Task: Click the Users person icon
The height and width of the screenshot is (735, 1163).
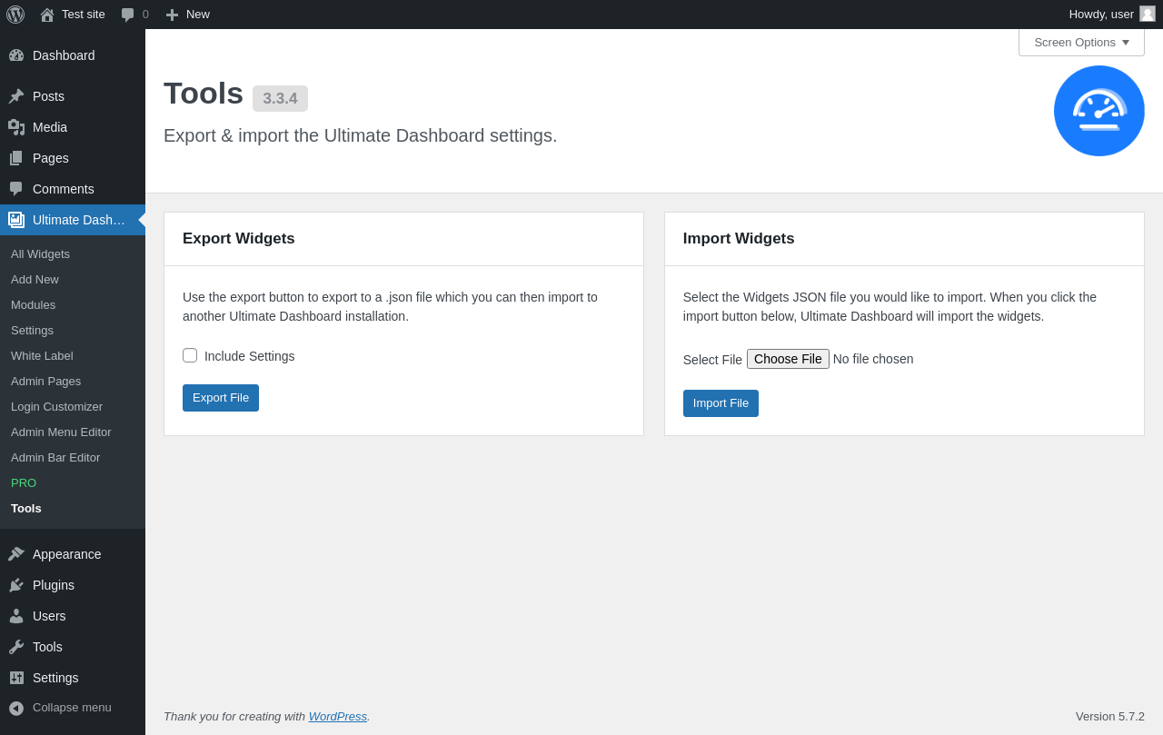Action: pos(16,616)
